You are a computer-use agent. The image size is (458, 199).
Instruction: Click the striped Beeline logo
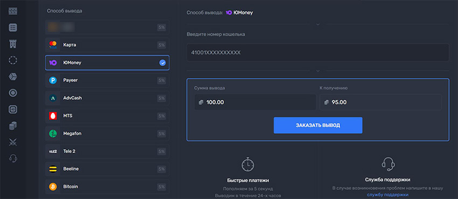[x=53, y=169]
